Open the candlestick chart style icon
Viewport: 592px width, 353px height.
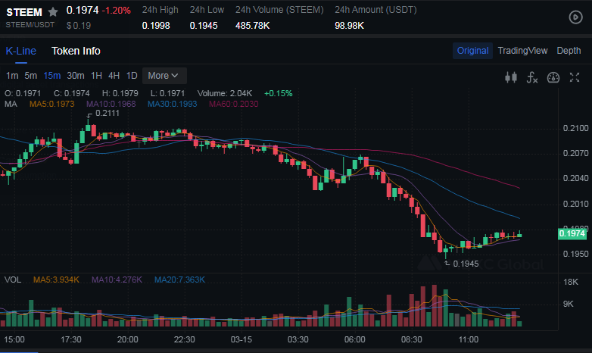tap(511, 77)
